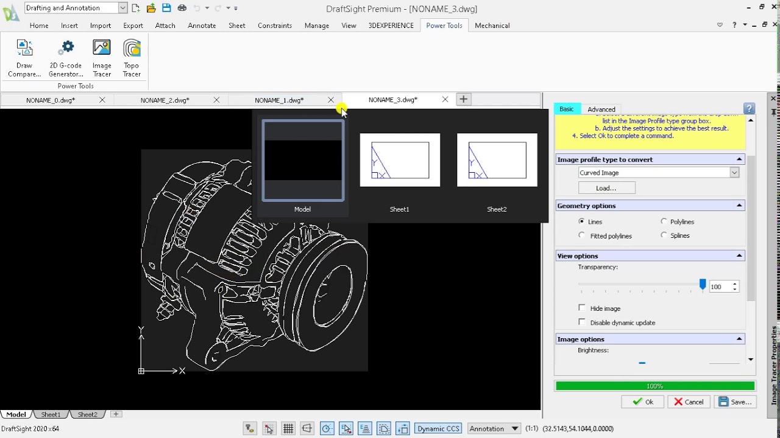This screenshot has width=780, height=438.
Task: Open the Annotation scale dropdown
Action: [515, 428]
